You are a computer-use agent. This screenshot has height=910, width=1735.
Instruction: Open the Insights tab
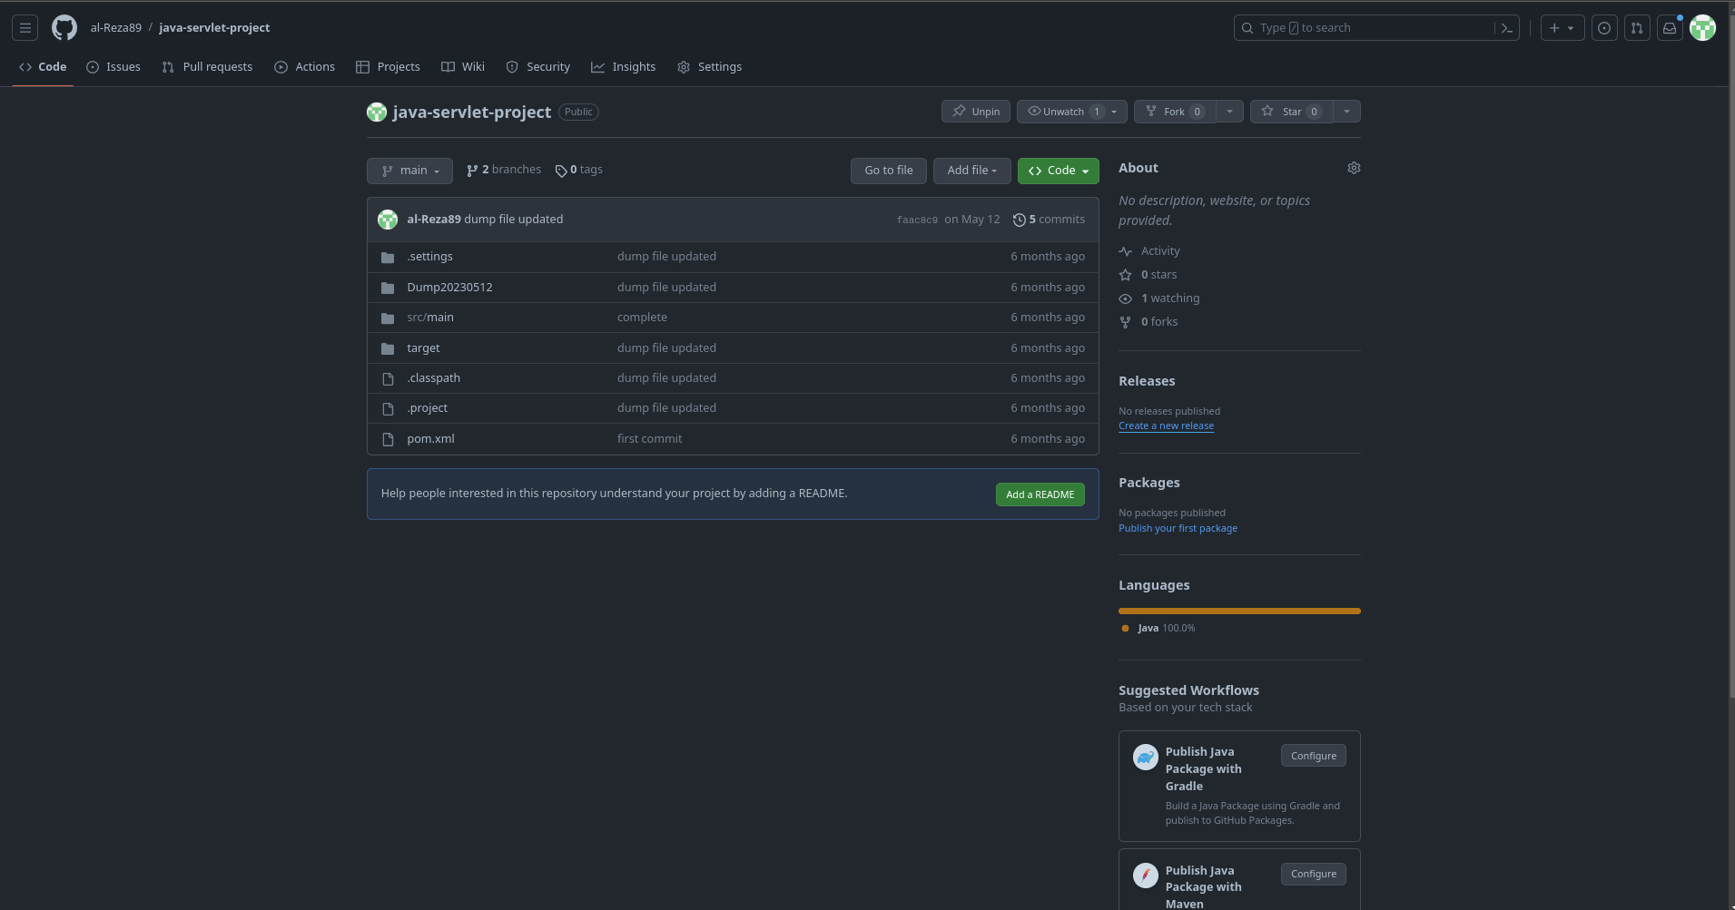tap(624, 67)
